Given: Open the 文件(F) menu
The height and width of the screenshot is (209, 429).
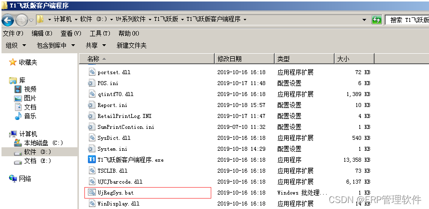Looking at the screenshot, I should point(13,33).
